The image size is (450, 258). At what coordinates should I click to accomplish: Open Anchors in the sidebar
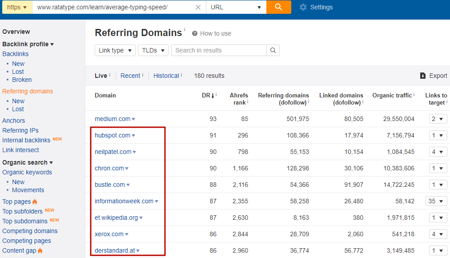click(13, 121)
